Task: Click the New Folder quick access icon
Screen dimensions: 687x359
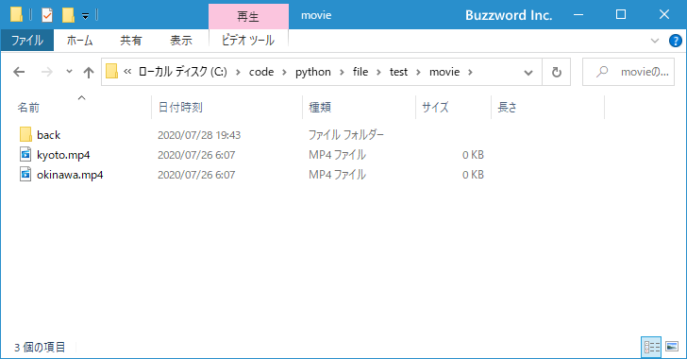Action: pos(68,15)
